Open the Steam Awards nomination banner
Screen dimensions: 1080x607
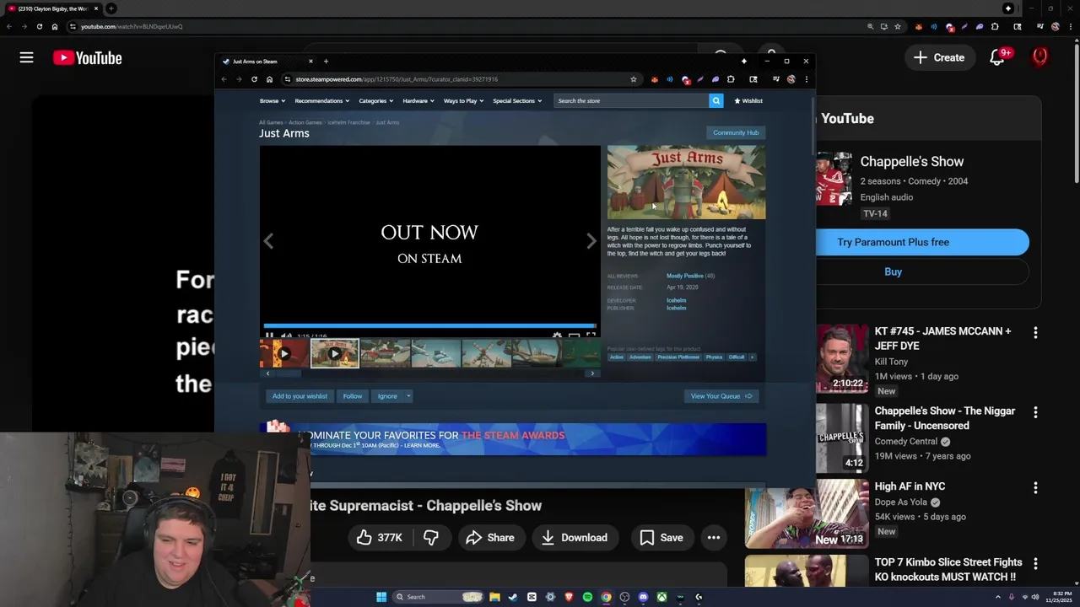pyautogui.click(x=513, y=439)
